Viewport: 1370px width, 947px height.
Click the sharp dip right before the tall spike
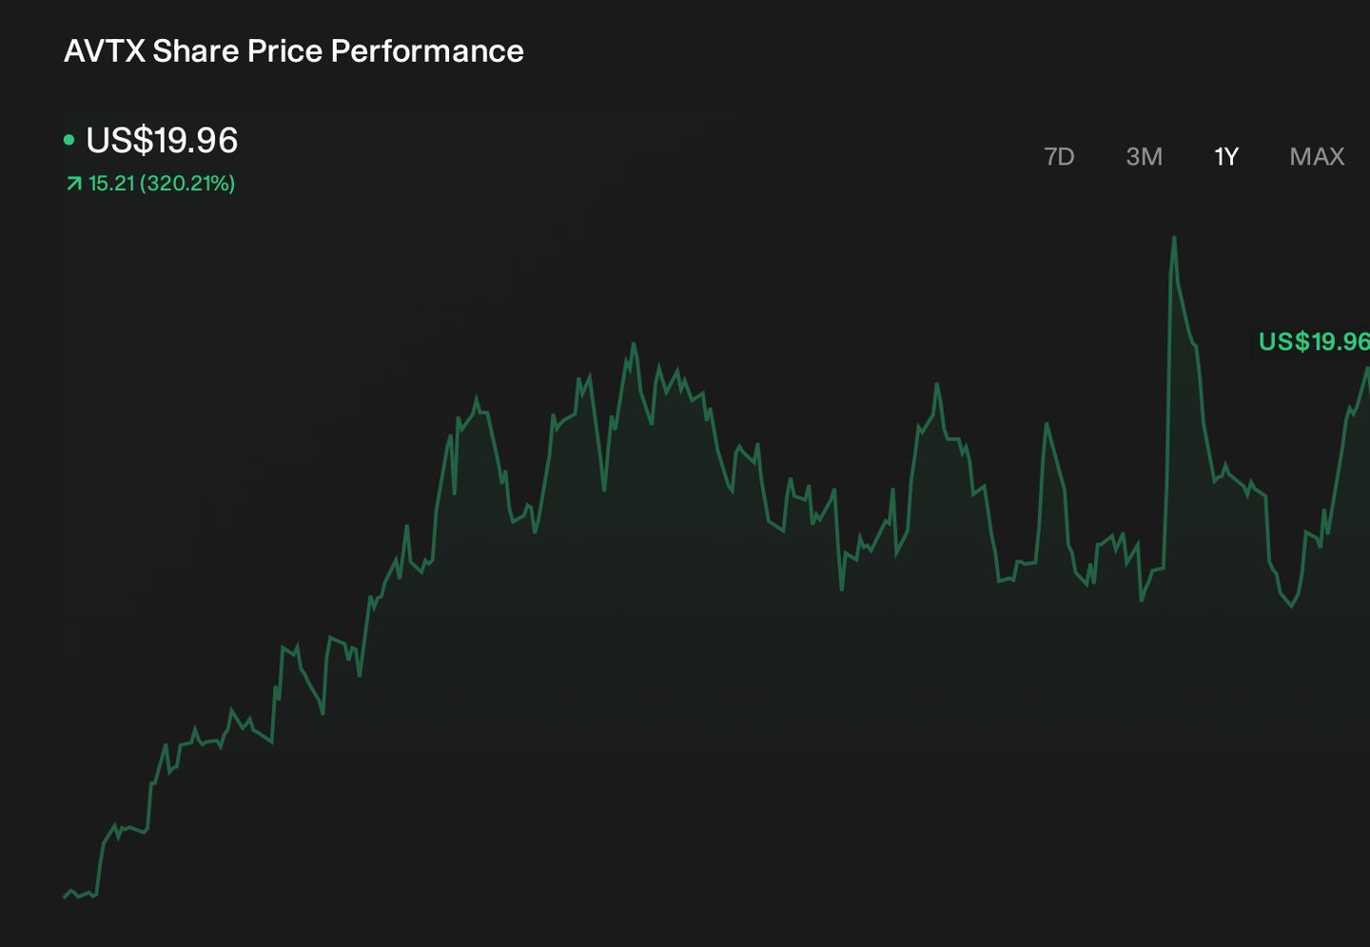(x=1142, y=600)
